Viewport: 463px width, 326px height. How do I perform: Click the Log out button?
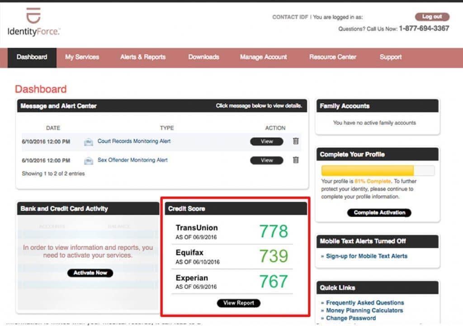[x=432, y=17]
